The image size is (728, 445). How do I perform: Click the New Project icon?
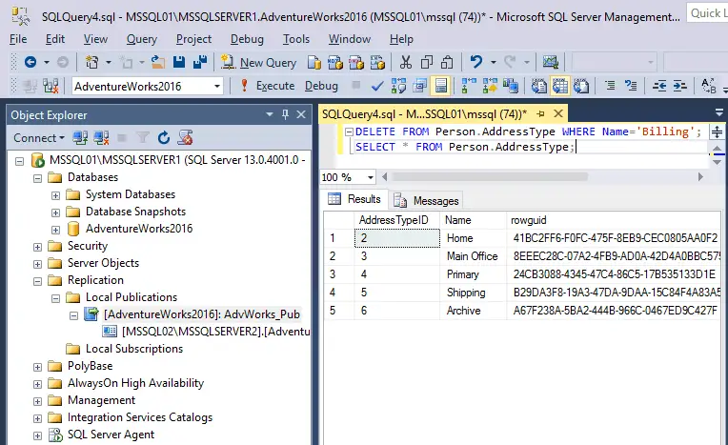pos(92,62)
